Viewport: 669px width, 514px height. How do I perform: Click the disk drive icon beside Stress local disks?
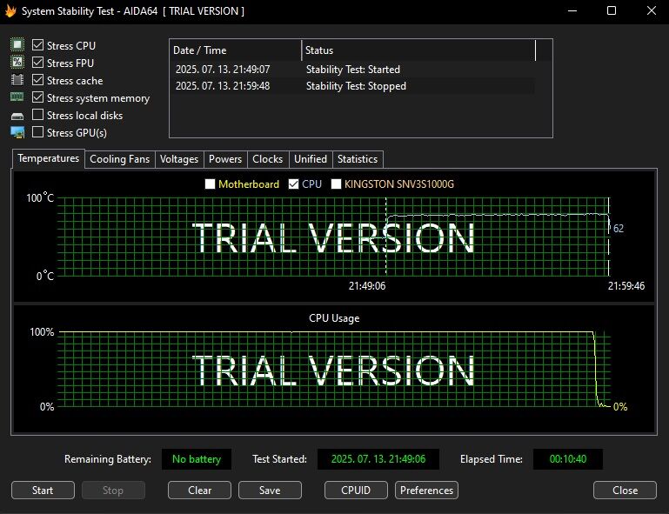click(17, 116)
